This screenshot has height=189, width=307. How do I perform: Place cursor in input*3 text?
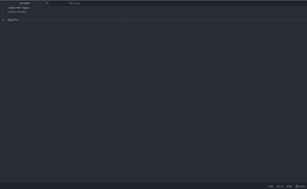point(12,20)
